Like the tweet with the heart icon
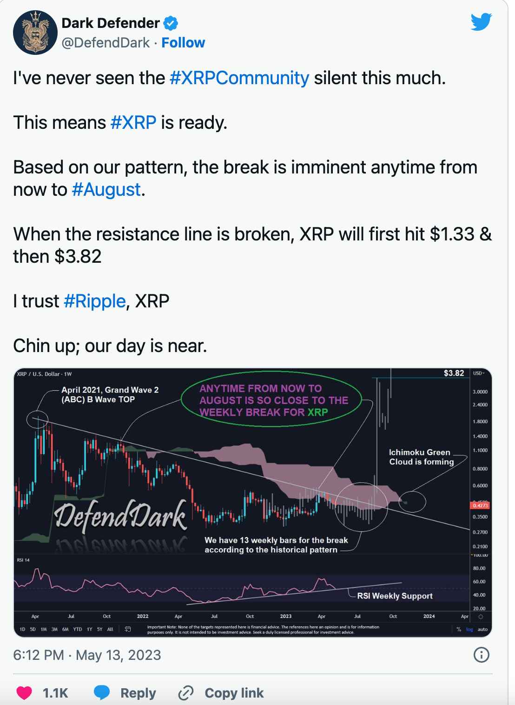Image resolution: width=515 pixels, height=705 pixels. point(24,693)
